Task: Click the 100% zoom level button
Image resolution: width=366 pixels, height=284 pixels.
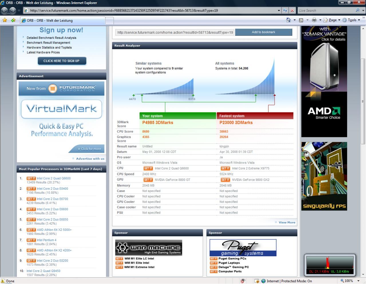Action: click(347, 281)
